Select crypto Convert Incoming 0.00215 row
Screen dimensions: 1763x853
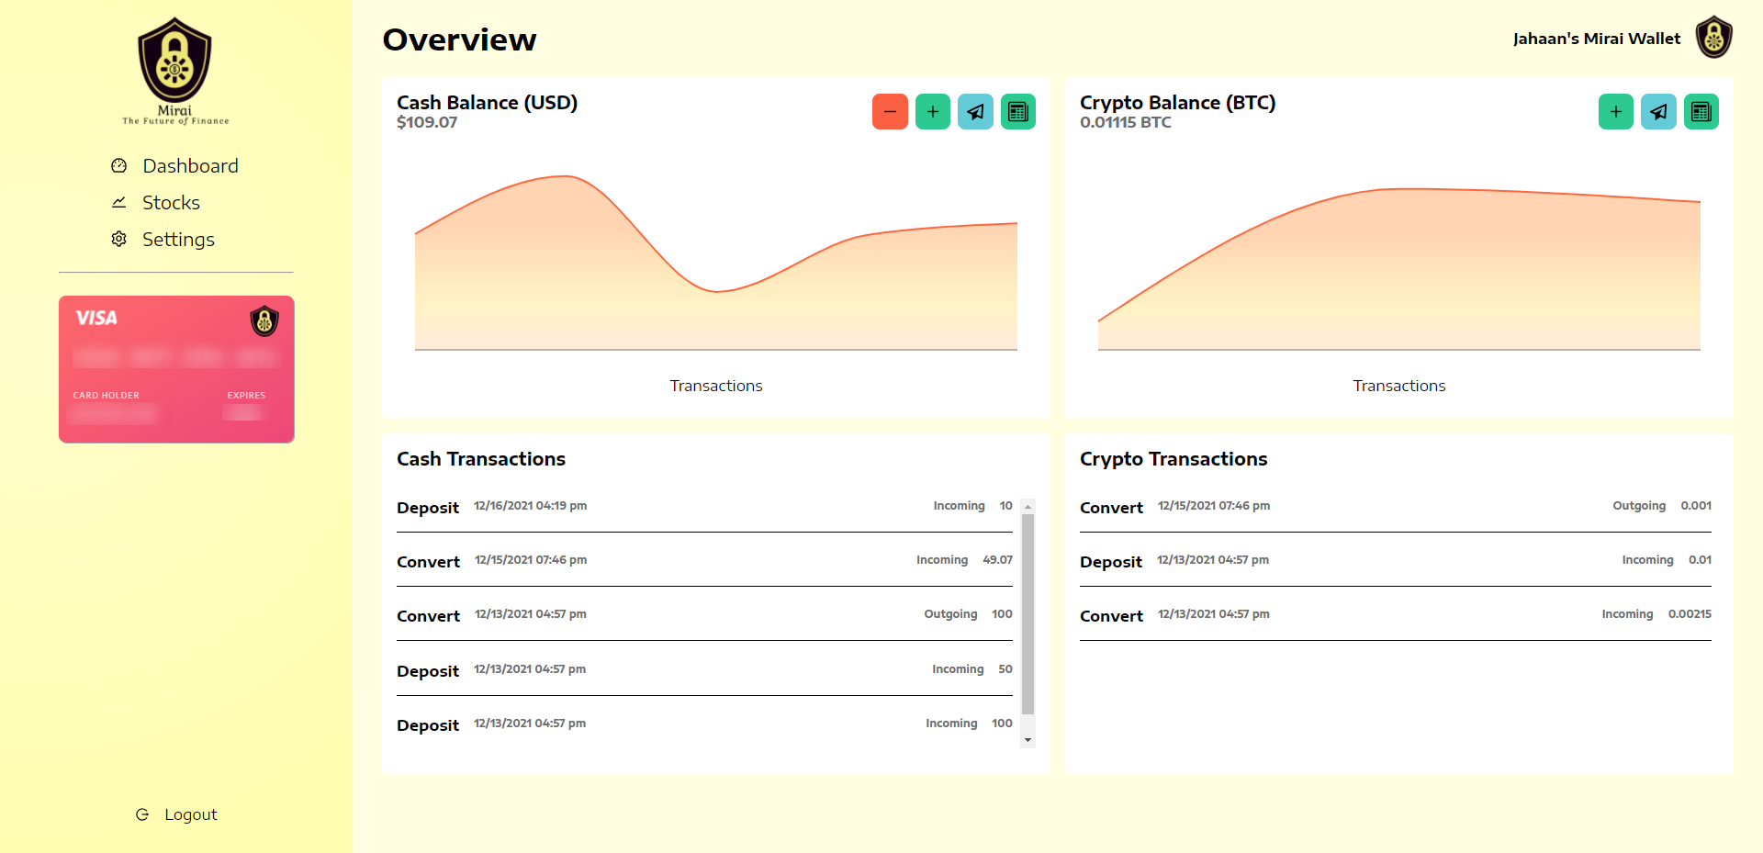click(x=1396, y=615)
